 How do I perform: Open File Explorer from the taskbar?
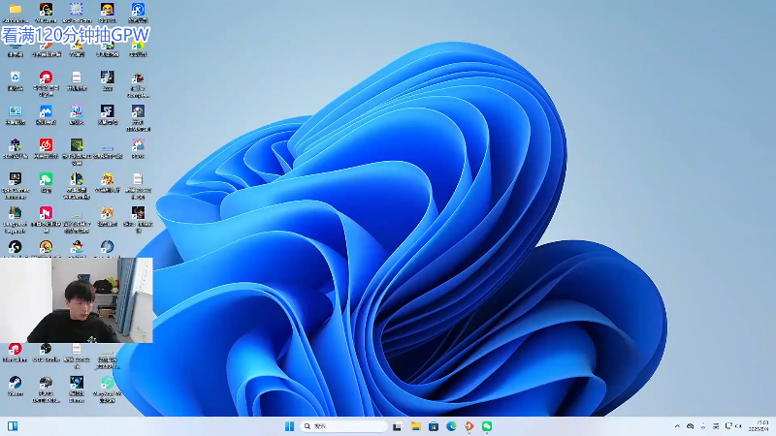point(416,426)
